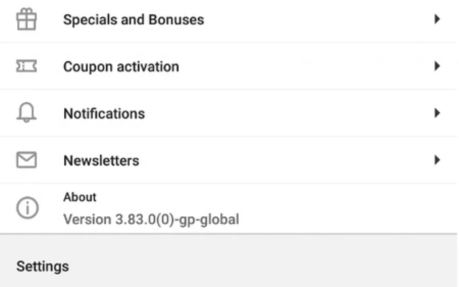Click the gift box icon
Image resolution: width=459 pixels, height=287 pixels.
(26, 19)
